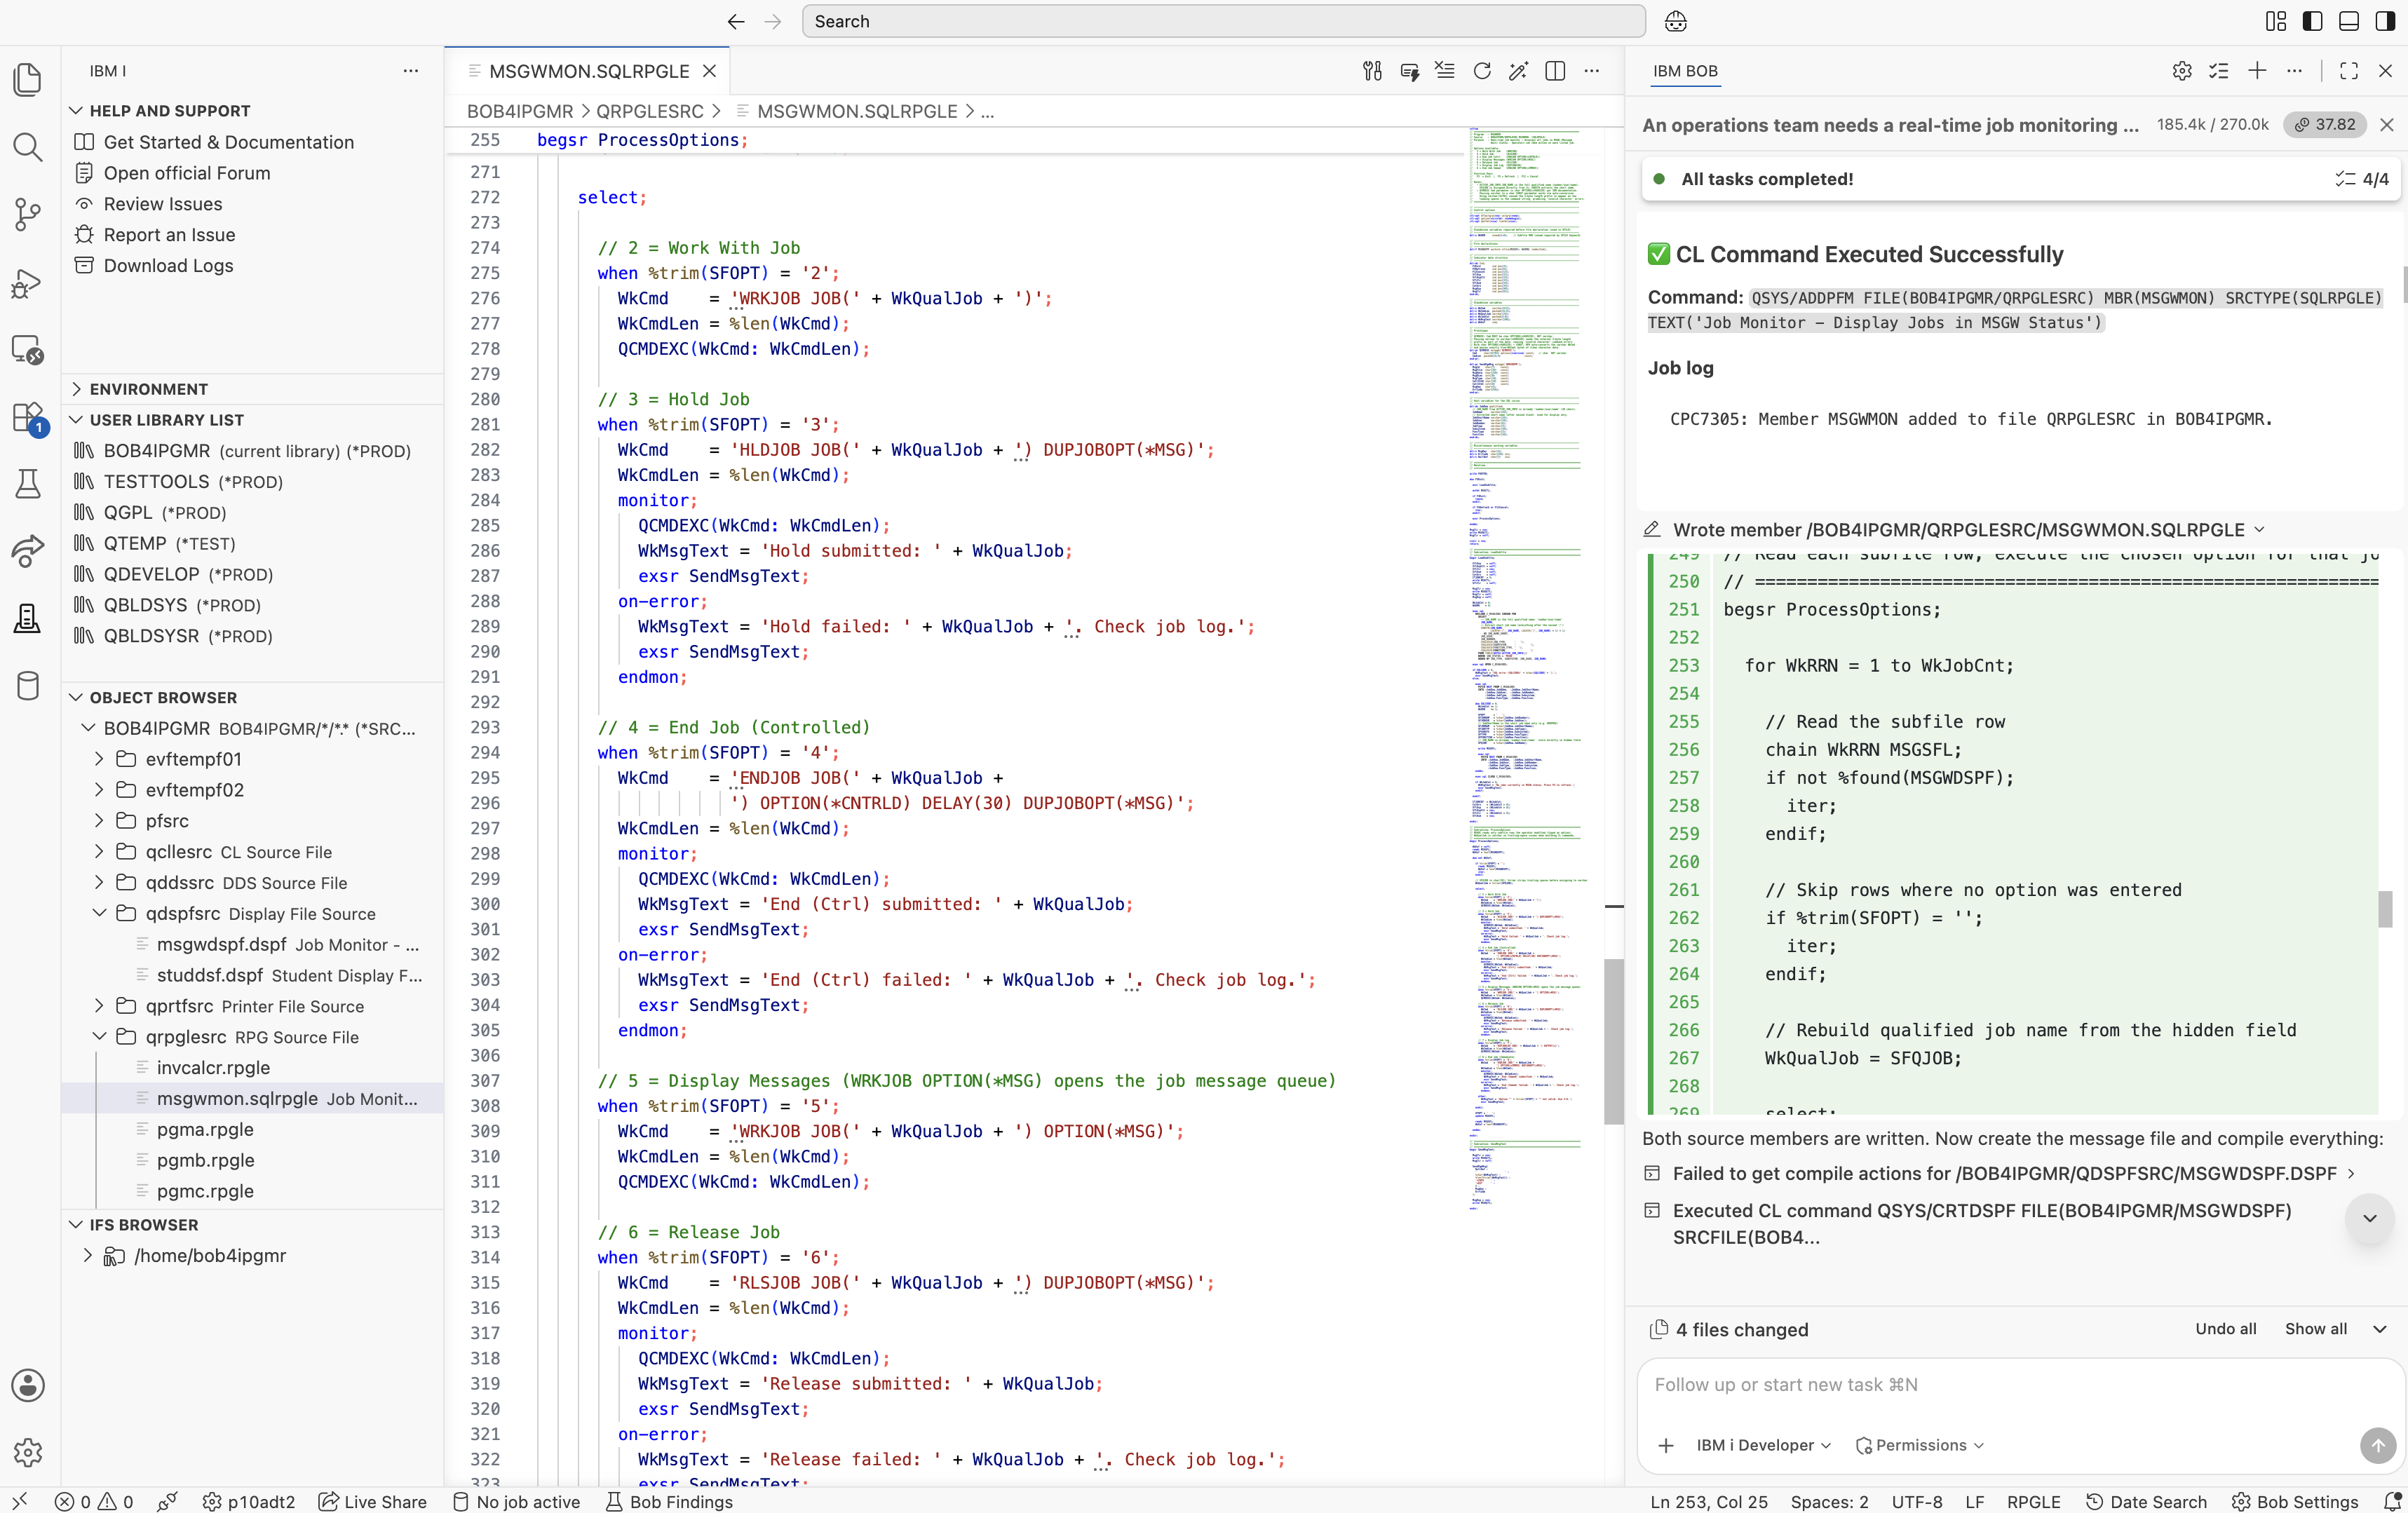Split the editor right
The height and width of the screenshot is (1513, 2408).
click(x=1555, y=71)
